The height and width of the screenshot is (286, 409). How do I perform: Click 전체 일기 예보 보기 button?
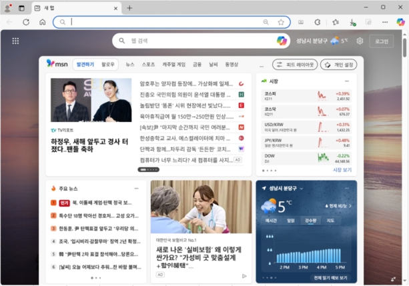point(330,277)
